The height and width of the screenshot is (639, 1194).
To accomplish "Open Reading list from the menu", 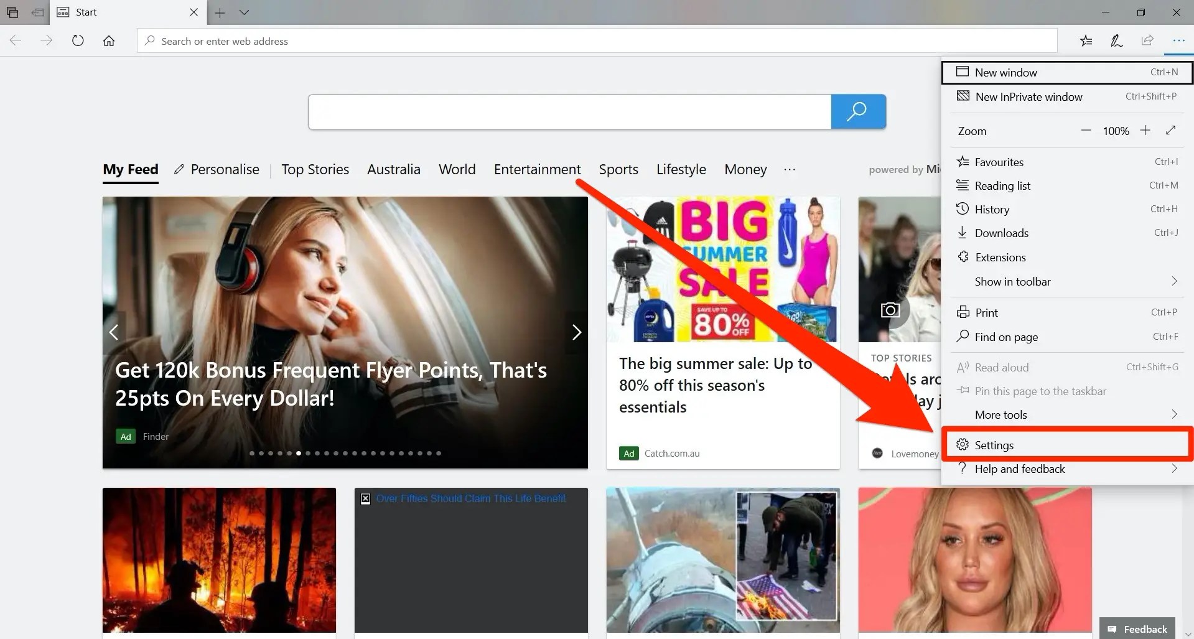I will point(1067,185).
